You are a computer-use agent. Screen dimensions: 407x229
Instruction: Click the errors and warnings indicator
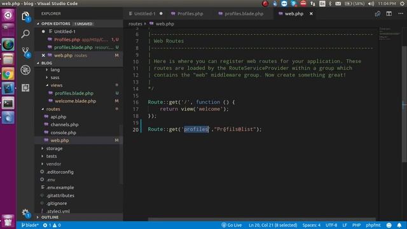pyautogui.click(x=52, y=225)
